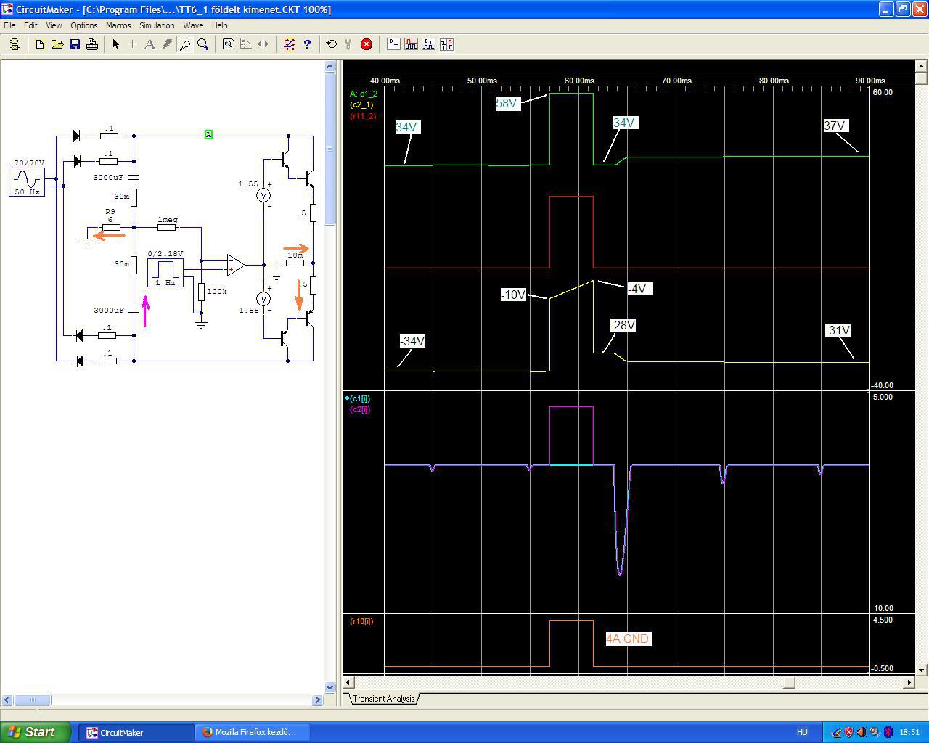
Task: Open the Wave menu
Action: click(x=193, y=25)
